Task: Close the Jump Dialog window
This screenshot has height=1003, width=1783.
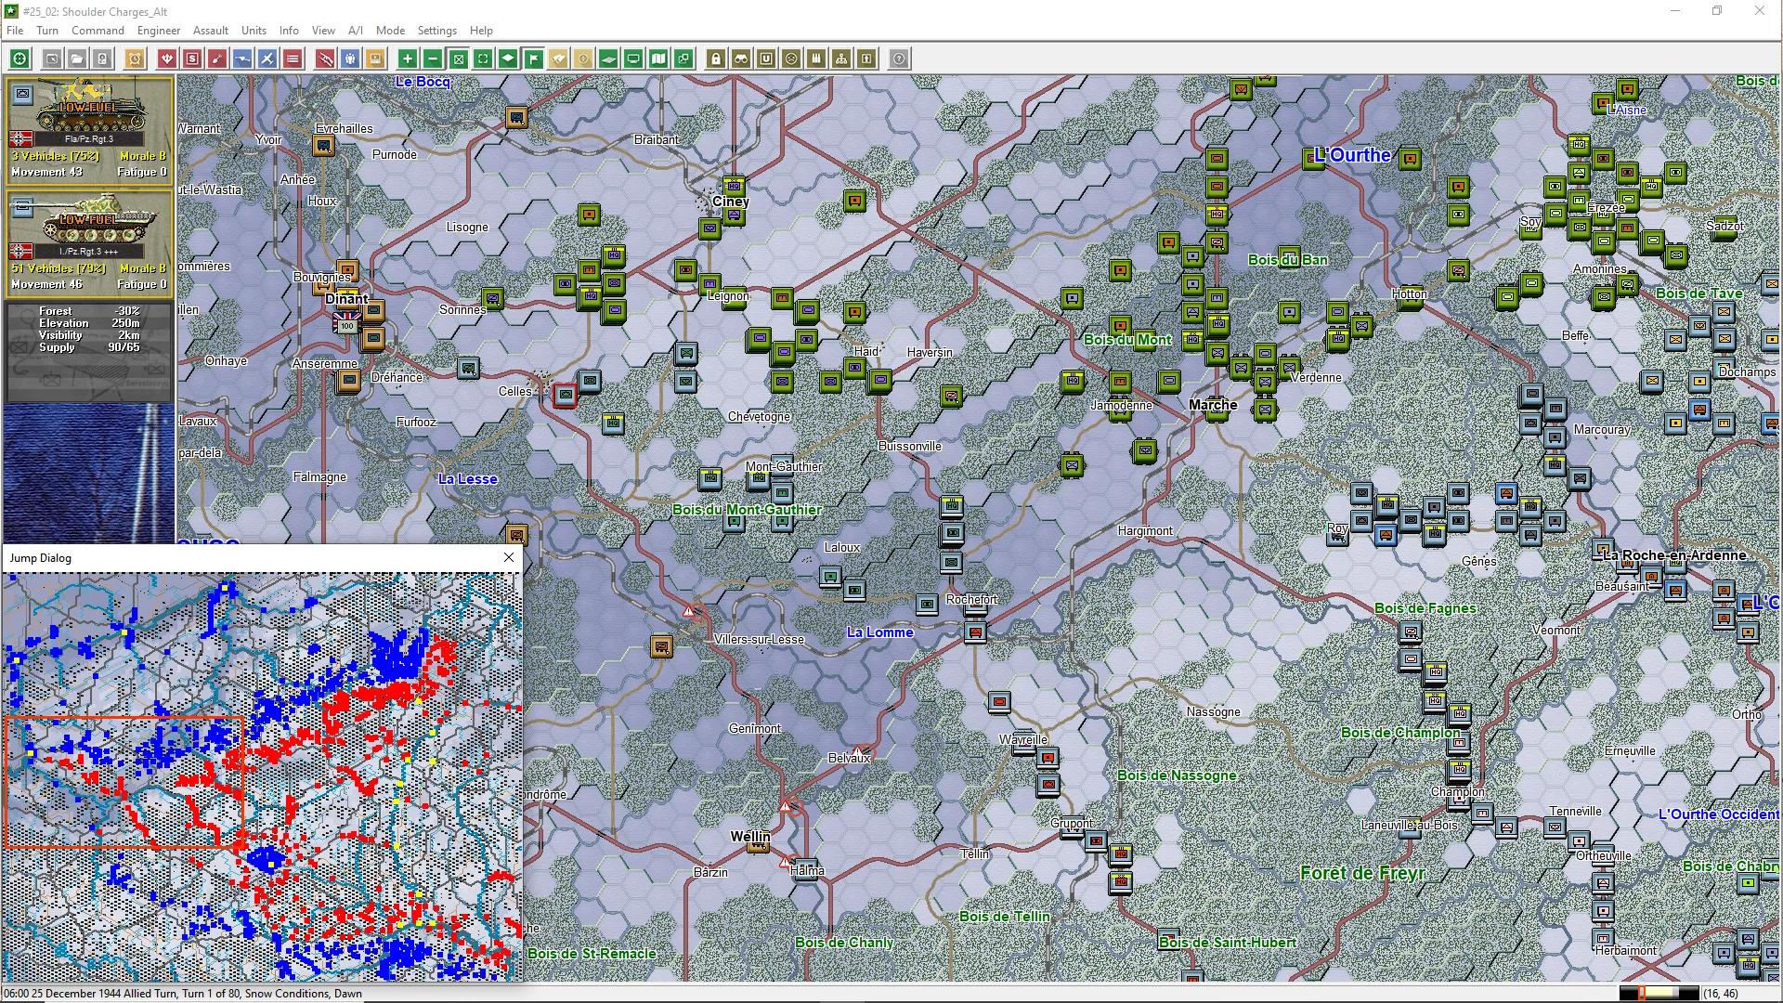Action: [509, 557]
